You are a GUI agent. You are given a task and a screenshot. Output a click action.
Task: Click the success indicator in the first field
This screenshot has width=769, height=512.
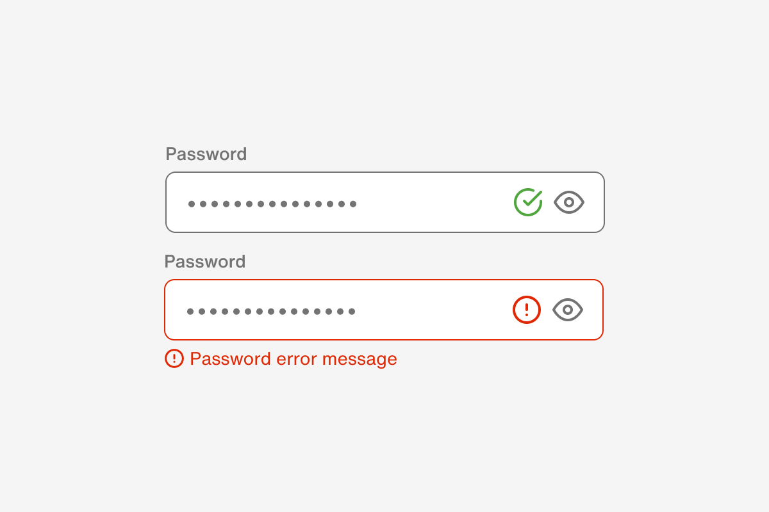pyautogui.click(x=527, y=202)
